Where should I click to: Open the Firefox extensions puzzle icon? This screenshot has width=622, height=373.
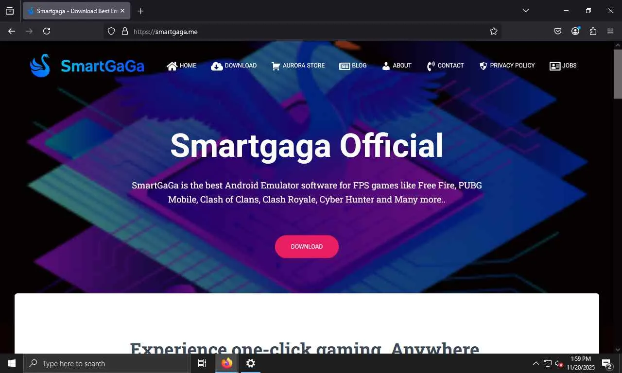[x=593, y=31]
